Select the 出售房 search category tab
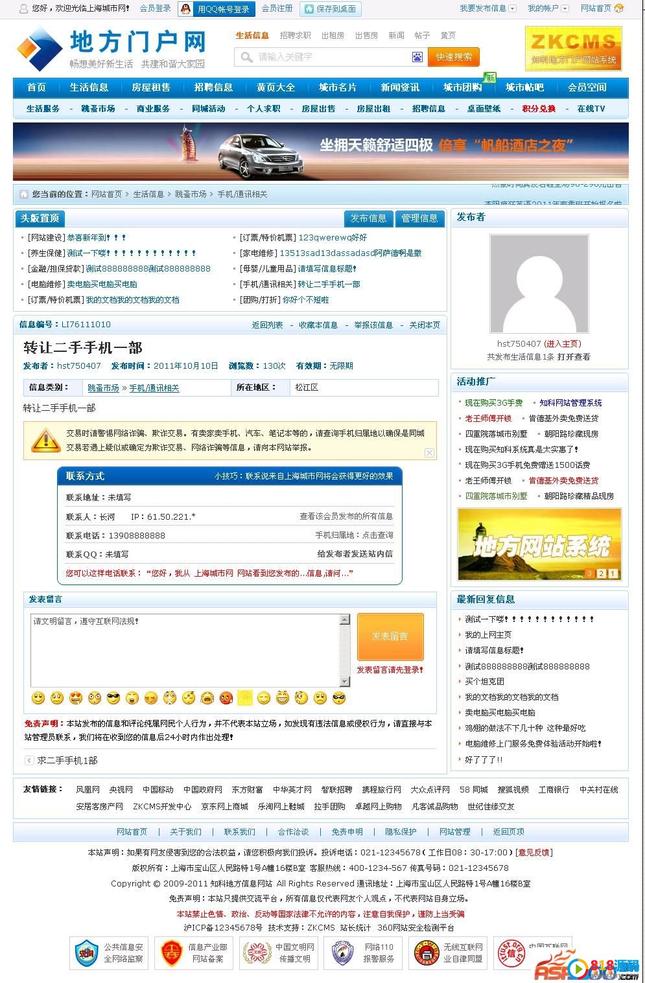 coord(366,36)
